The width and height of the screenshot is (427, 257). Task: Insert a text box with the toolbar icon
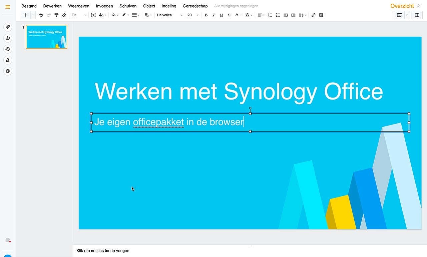pyautogui.click(x=93, y=15)
